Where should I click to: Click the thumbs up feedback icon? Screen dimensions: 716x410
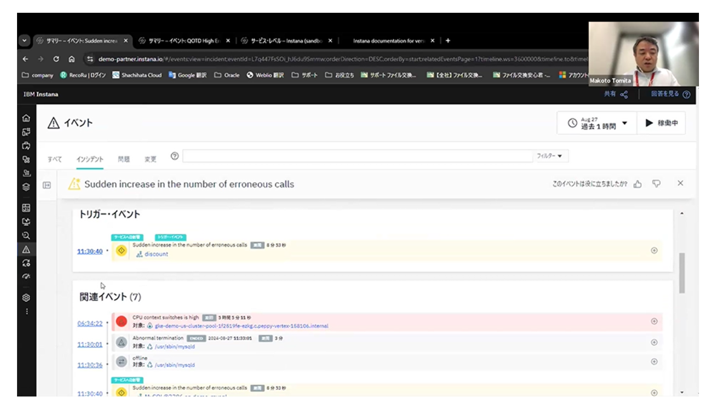(x=638, y=184)
